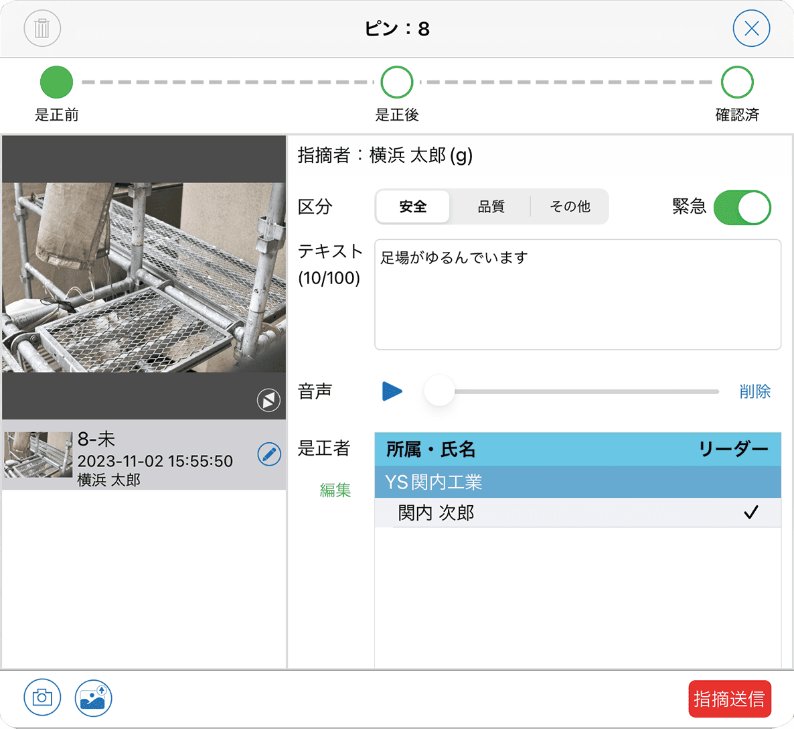The height and width of the screenshot is (729, 794).
Task: Open the compass overlay icon on the photo
Action: pyautogui.click(x=268, y=400)
